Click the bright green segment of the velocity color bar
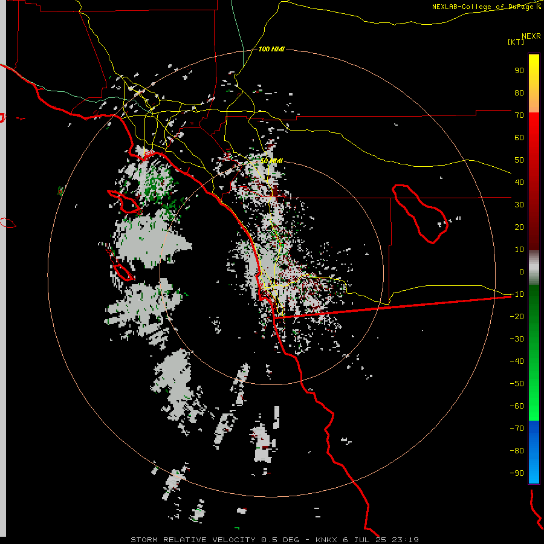 pos(534,353)
